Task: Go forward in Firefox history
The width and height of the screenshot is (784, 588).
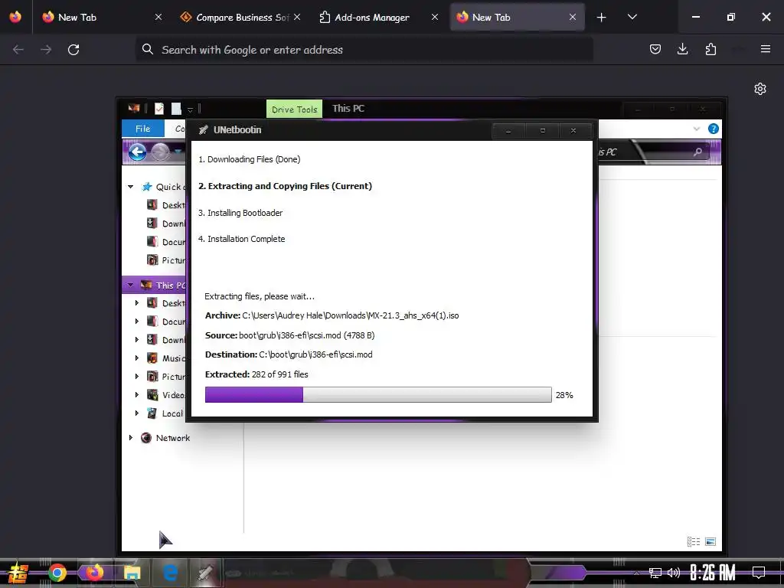Action: coord(46,50)
